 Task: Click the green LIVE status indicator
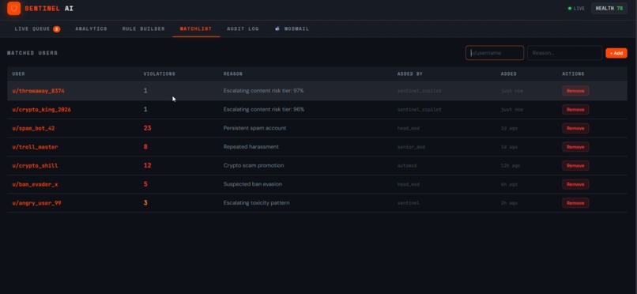point(576,8)
